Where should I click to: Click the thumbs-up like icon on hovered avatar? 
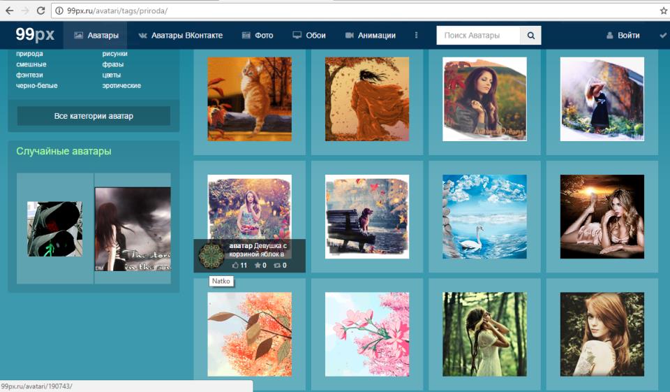click(235, 266)
